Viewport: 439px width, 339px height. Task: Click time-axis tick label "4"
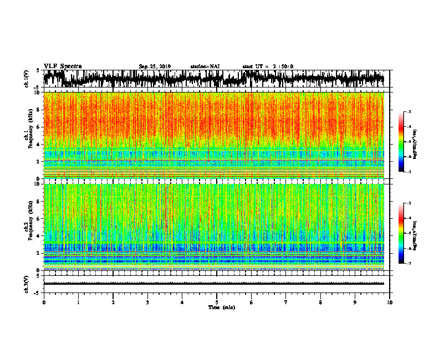(182, 302)
